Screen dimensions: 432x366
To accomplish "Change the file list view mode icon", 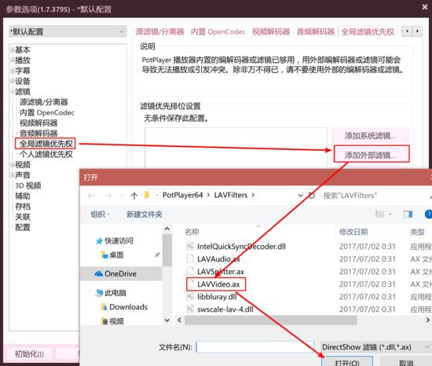I will click(380, 214).
